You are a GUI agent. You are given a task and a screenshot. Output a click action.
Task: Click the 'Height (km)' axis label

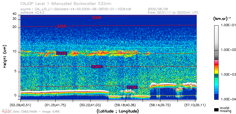[5, 56]
